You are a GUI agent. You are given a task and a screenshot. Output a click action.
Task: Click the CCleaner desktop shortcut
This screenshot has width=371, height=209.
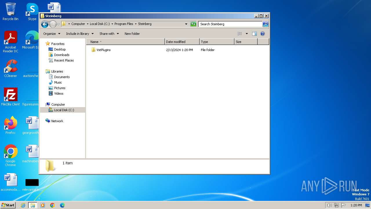pyautogui.click(x=10, y=69)
